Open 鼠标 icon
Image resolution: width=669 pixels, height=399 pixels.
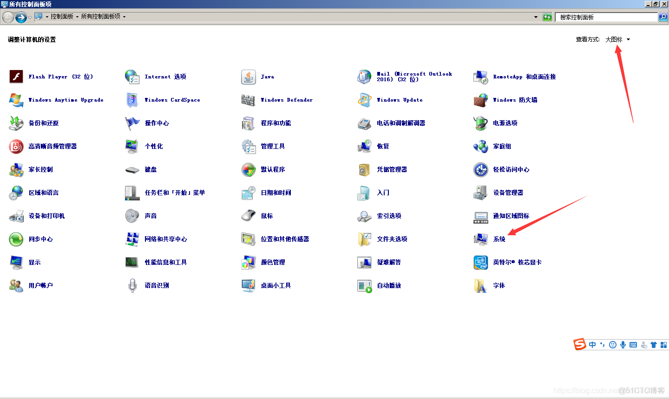click(249, 216)
